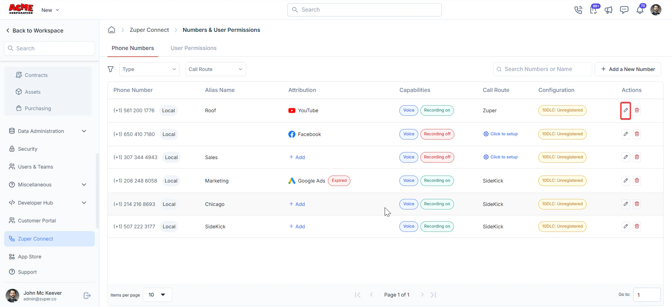Go to the last page arrow

tap(433, 295)
